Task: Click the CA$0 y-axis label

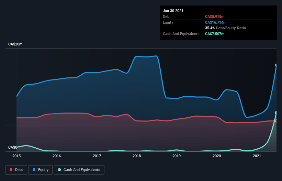Action: pos(13,147)
